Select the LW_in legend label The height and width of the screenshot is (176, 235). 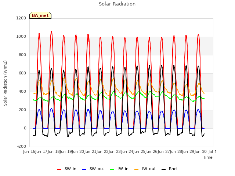point(123,169)
